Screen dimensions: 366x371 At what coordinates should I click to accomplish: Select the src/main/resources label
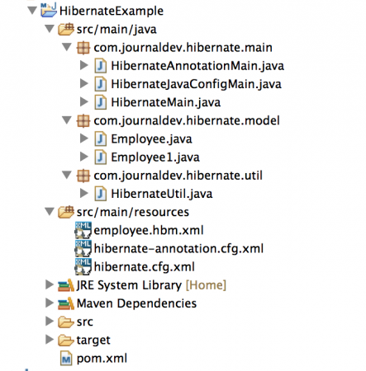133,213
